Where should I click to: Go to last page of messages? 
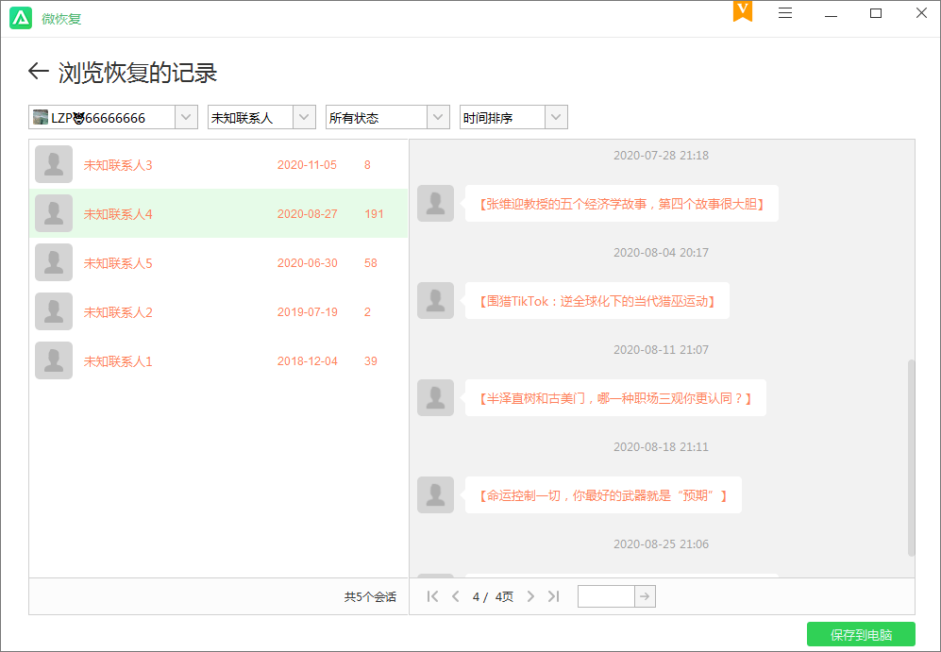coord(553,596)
